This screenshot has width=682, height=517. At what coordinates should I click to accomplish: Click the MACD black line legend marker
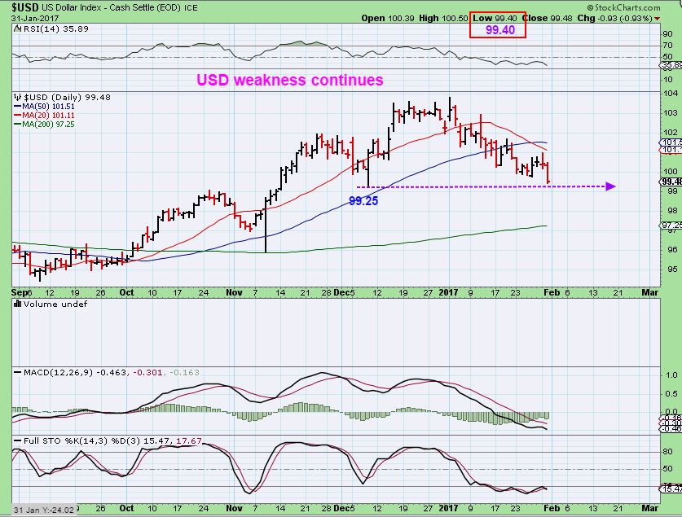point(17,373)
